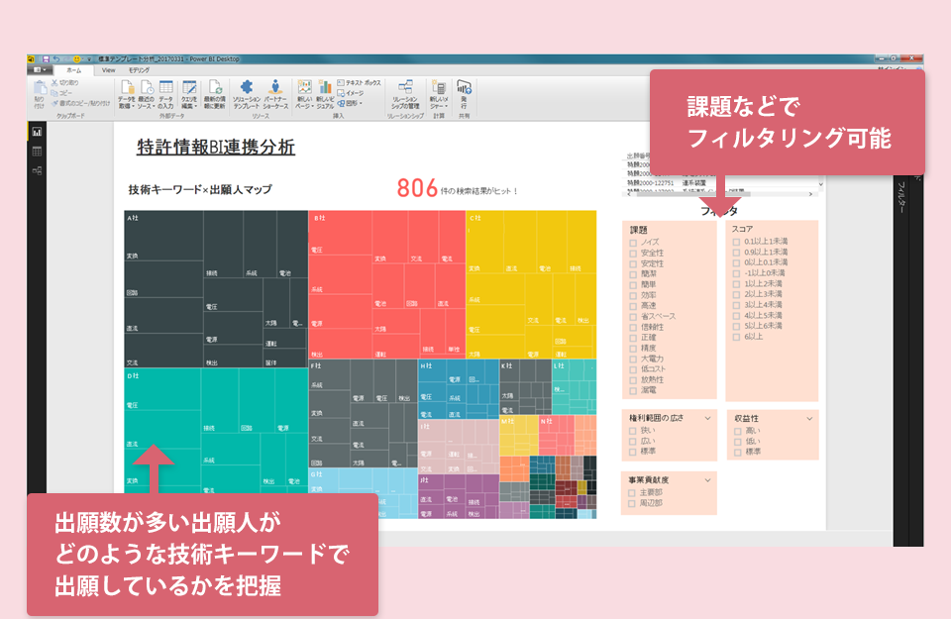Check 高い under 収益性

tap(737, 431)
